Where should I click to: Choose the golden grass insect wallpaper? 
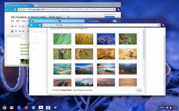point(84,39)
